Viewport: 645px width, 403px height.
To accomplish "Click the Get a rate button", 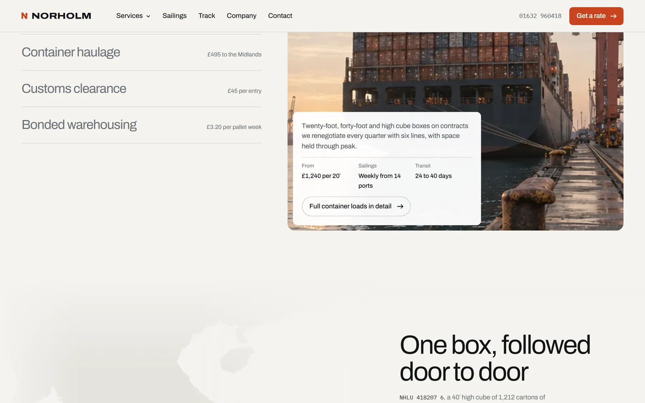I will 596,16.
